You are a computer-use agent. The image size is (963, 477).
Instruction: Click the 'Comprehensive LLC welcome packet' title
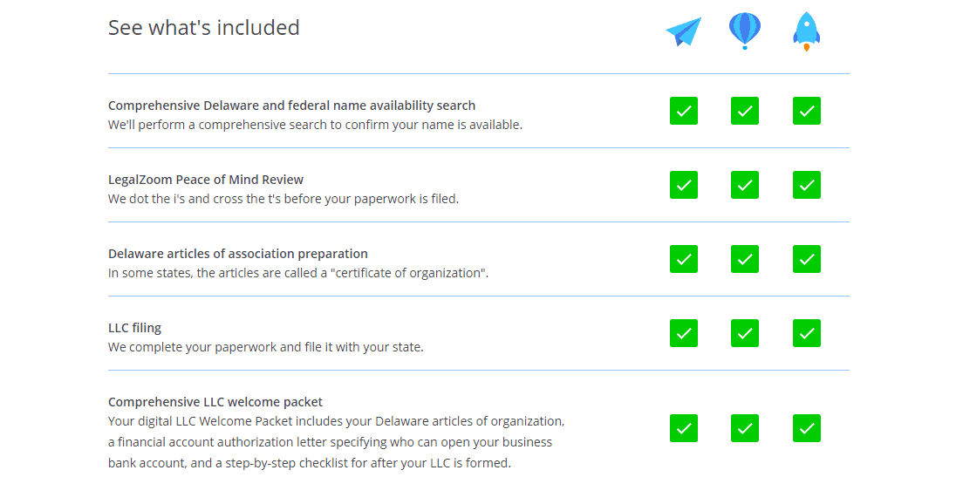coord(215,402)
